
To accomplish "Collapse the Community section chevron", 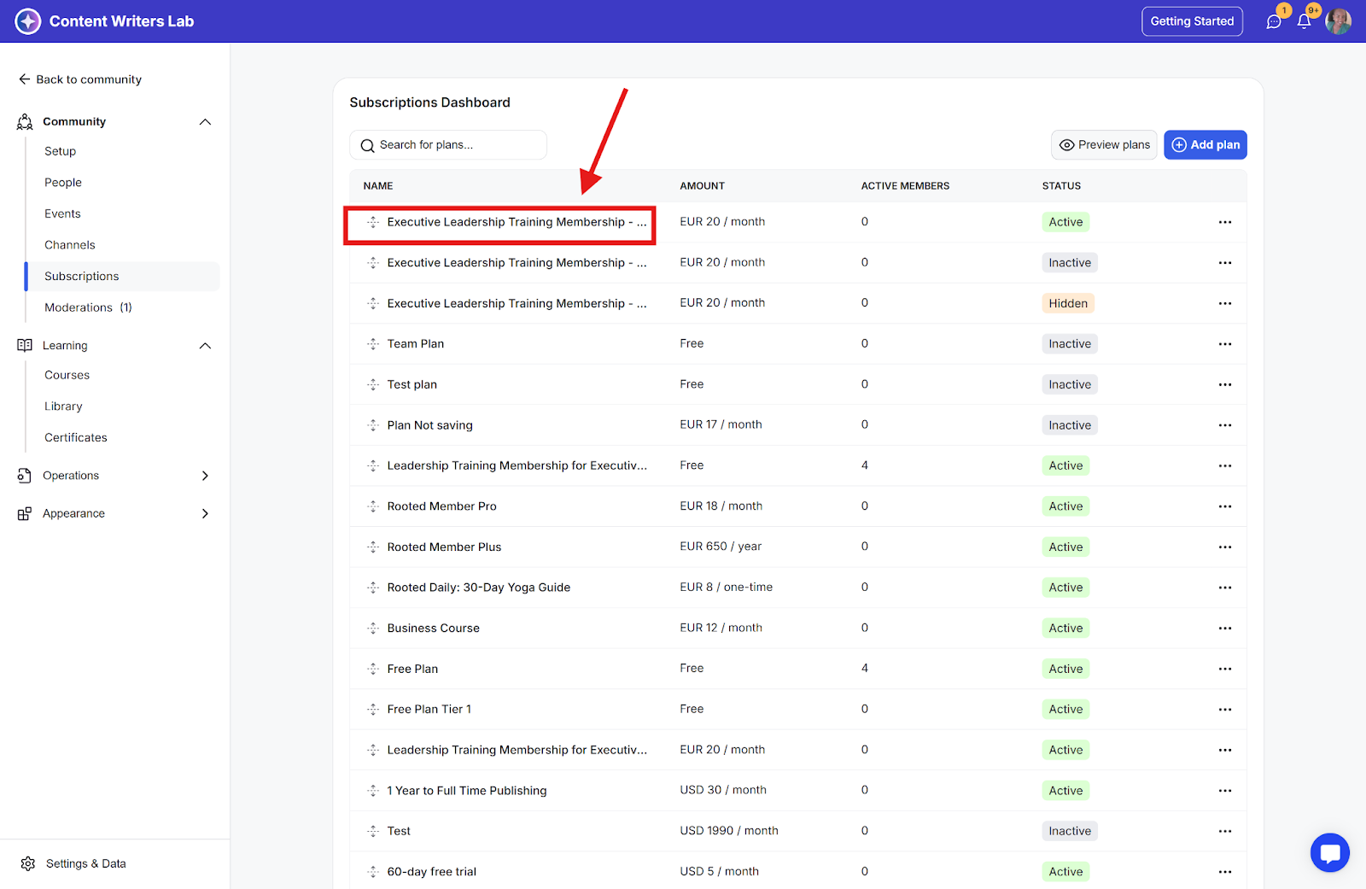I will (x=205, y=122).
